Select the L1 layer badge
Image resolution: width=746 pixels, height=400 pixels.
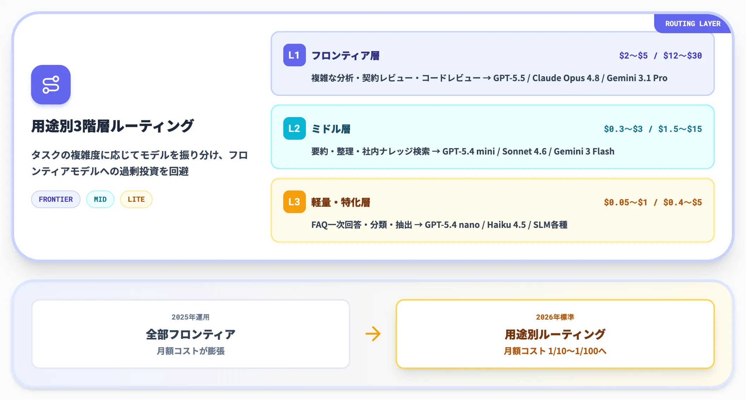[x=294, y=55]
